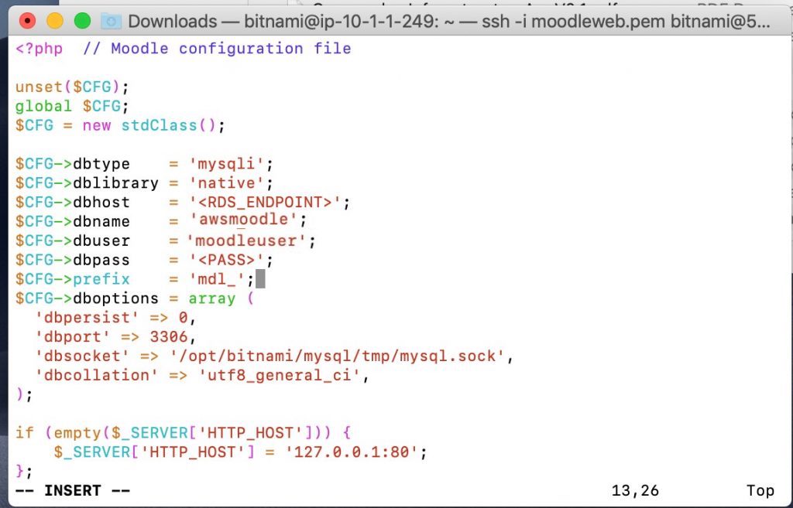
Task: Click the 'global $CFG;' line
Action: pos(72,106)
